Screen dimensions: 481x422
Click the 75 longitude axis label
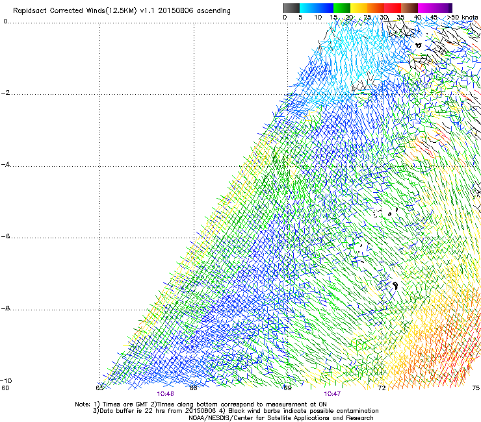[x=476, y=388]
